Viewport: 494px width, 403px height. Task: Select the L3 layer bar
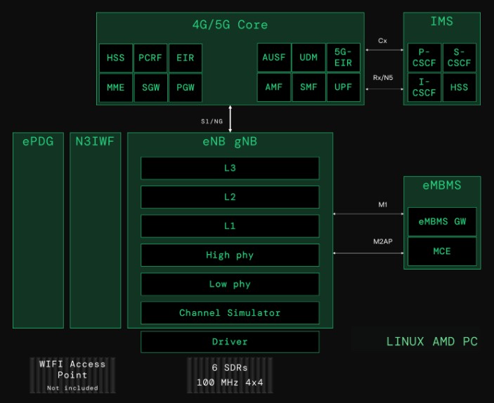(x=230, y=168)
